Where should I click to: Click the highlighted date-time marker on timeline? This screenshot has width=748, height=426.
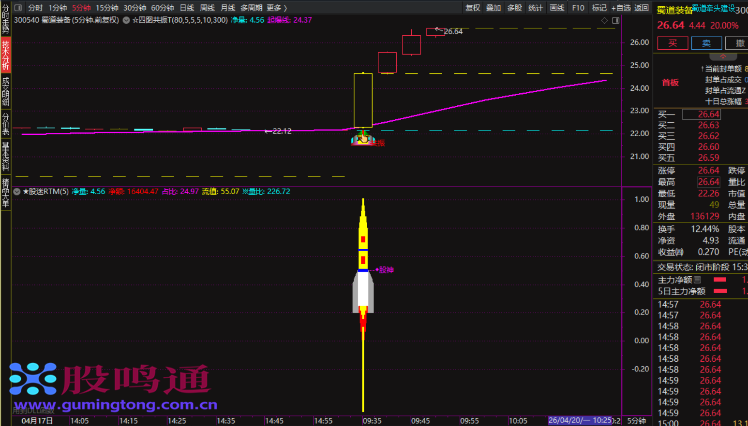point(580,420)
